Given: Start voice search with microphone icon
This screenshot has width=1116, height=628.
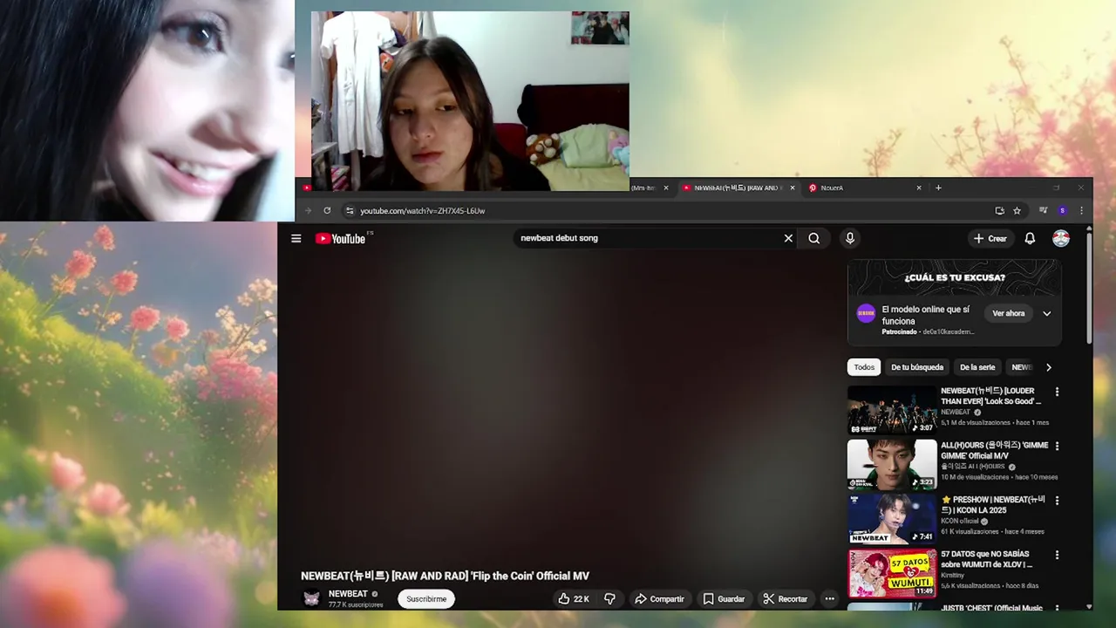Looking at the screenshot, I should [850, 238].
